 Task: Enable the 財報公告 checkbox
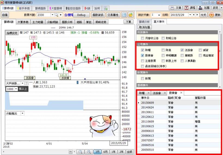(163, 38)
